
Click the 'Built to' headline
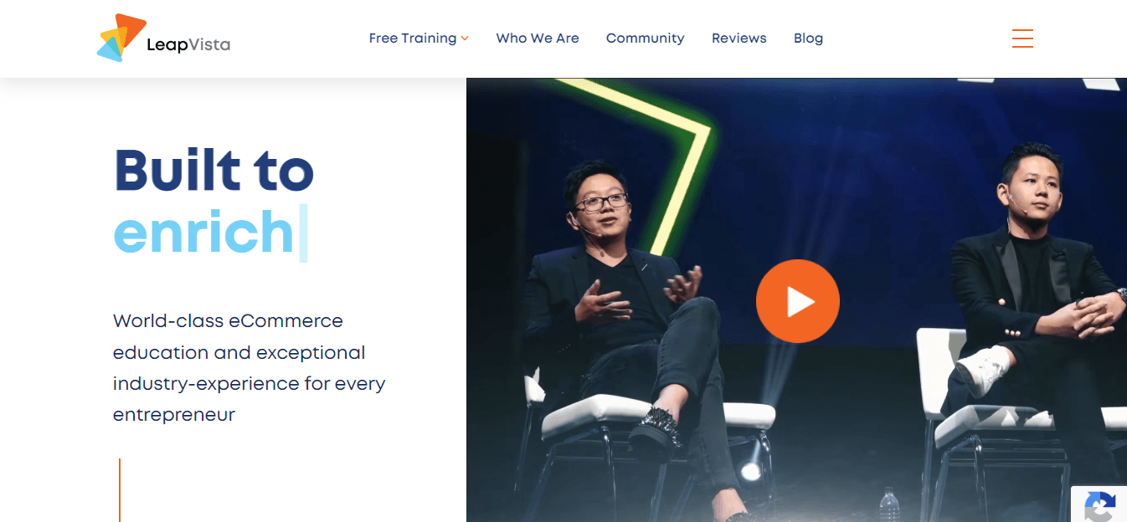[x=214, y=169]
